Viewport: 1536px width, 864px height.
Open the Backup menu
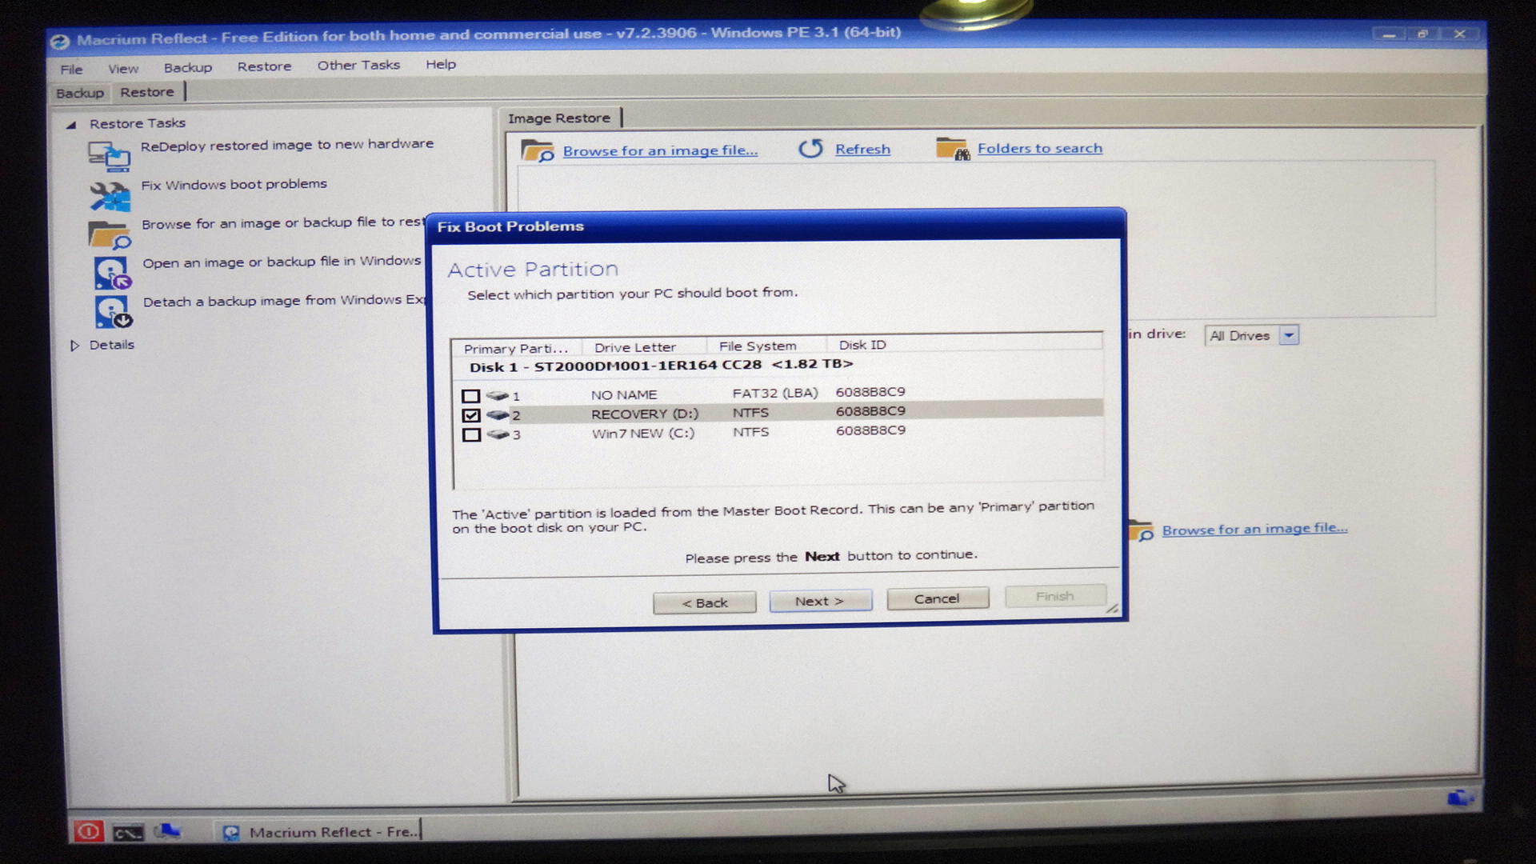click(188, 67)
